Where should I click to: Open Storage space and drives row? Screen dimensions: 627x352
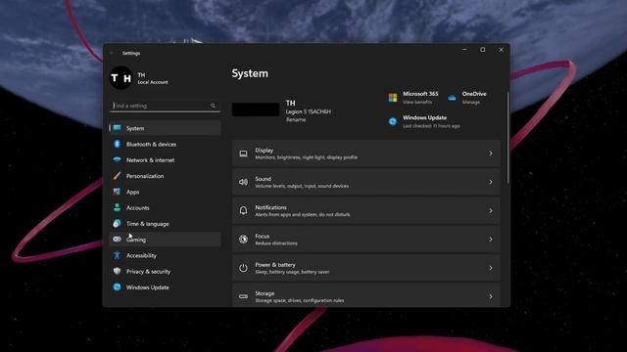tap(365, 295)
